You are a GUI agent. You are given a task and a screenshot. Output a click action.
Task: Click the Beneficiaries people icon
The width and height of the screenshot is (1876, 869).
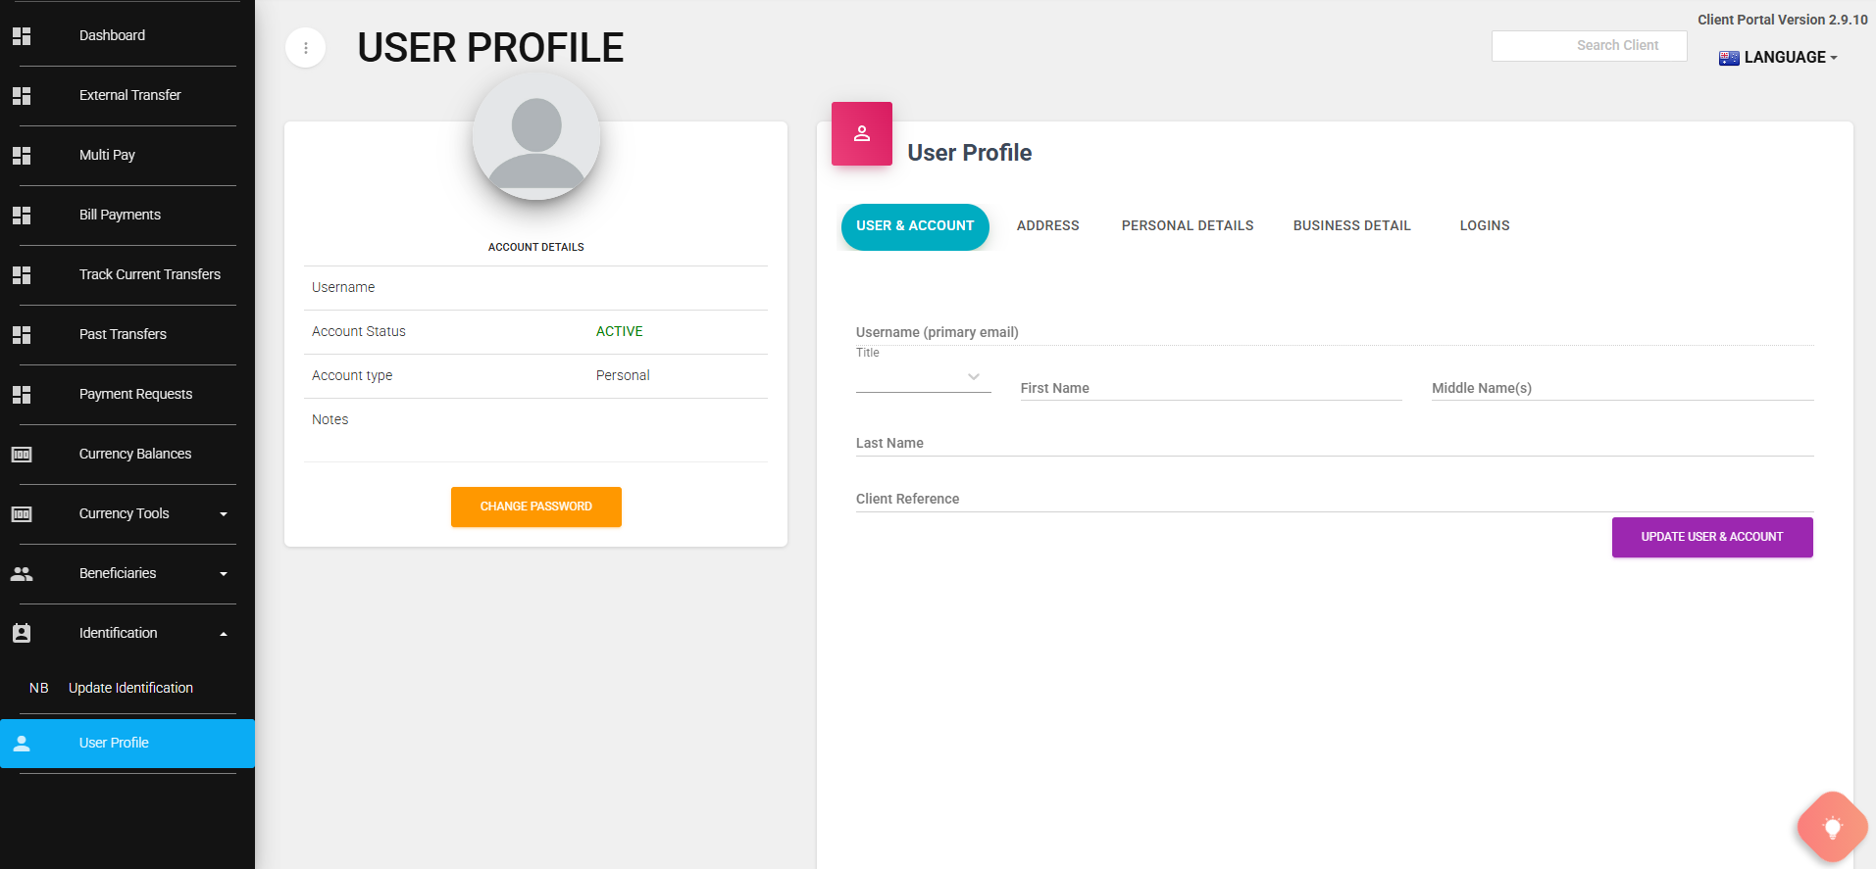(x=22, y=574)
